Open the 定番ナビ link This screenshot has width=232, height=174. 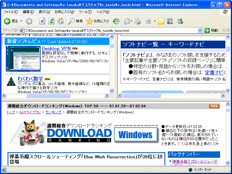pyautogui.click(x=214, y=72)
